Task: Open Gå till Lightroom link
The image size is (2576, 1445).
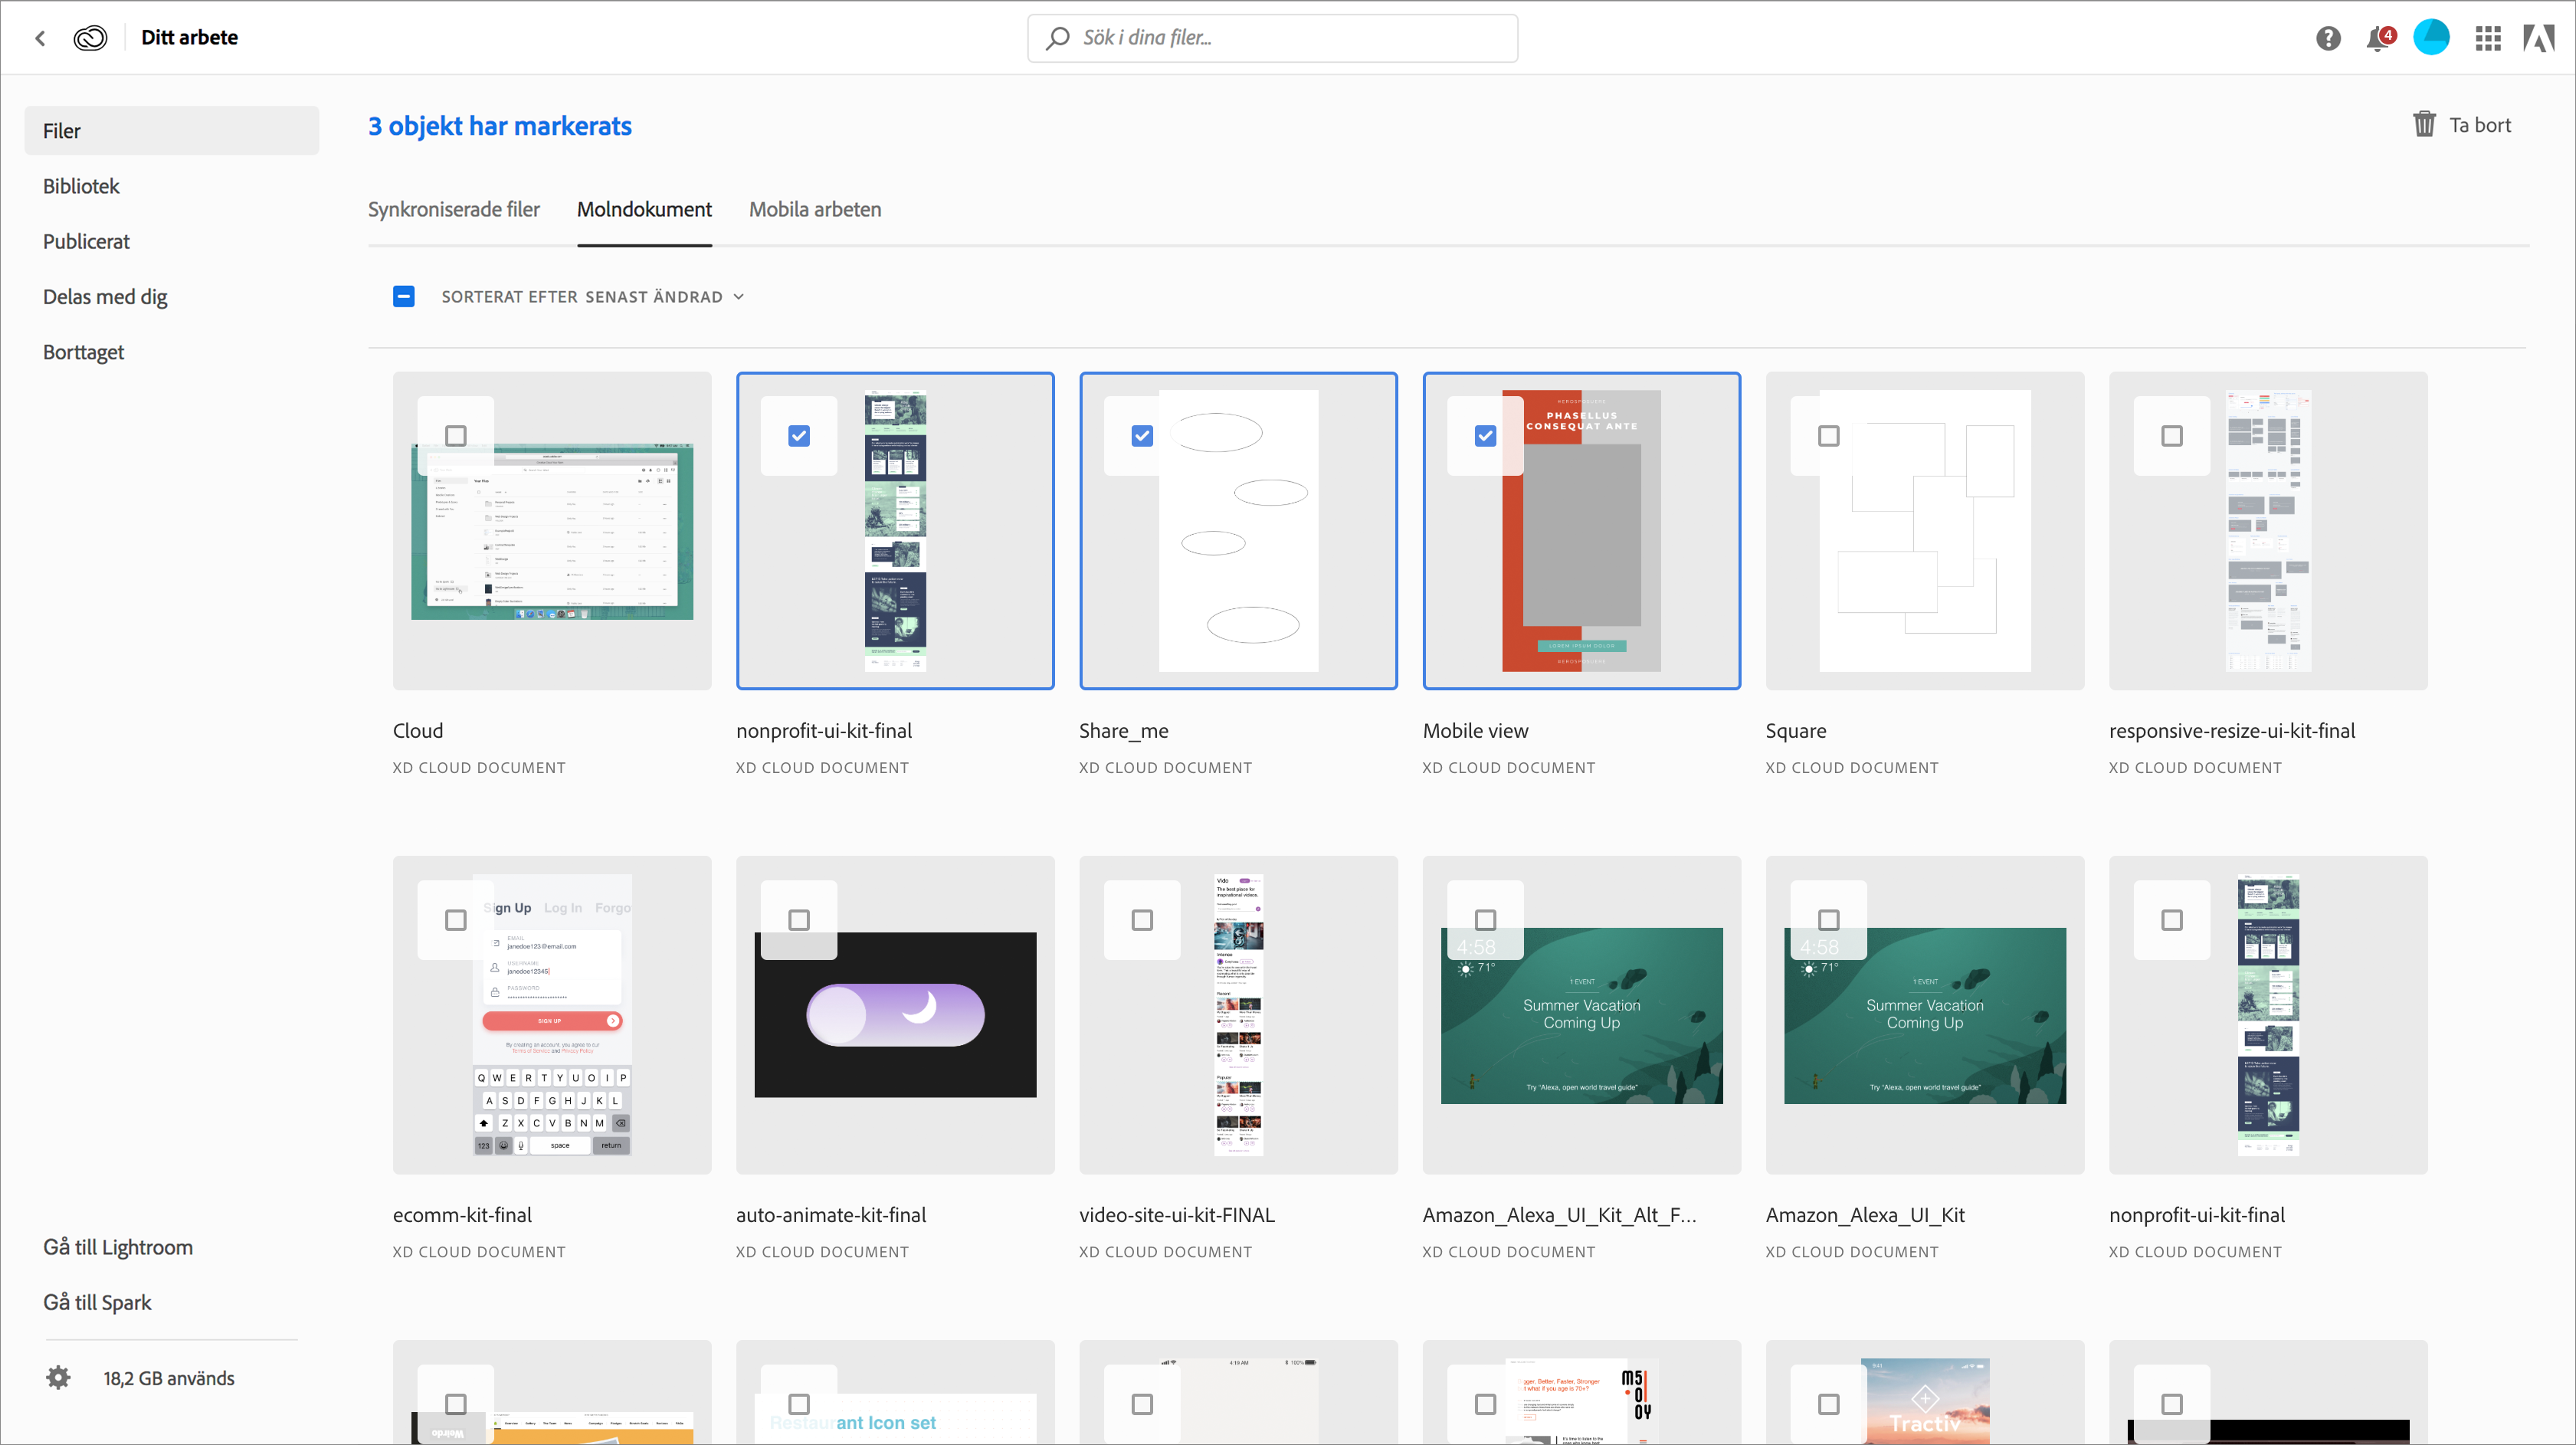Action: pyautogui.click(x=118, y=1247)
